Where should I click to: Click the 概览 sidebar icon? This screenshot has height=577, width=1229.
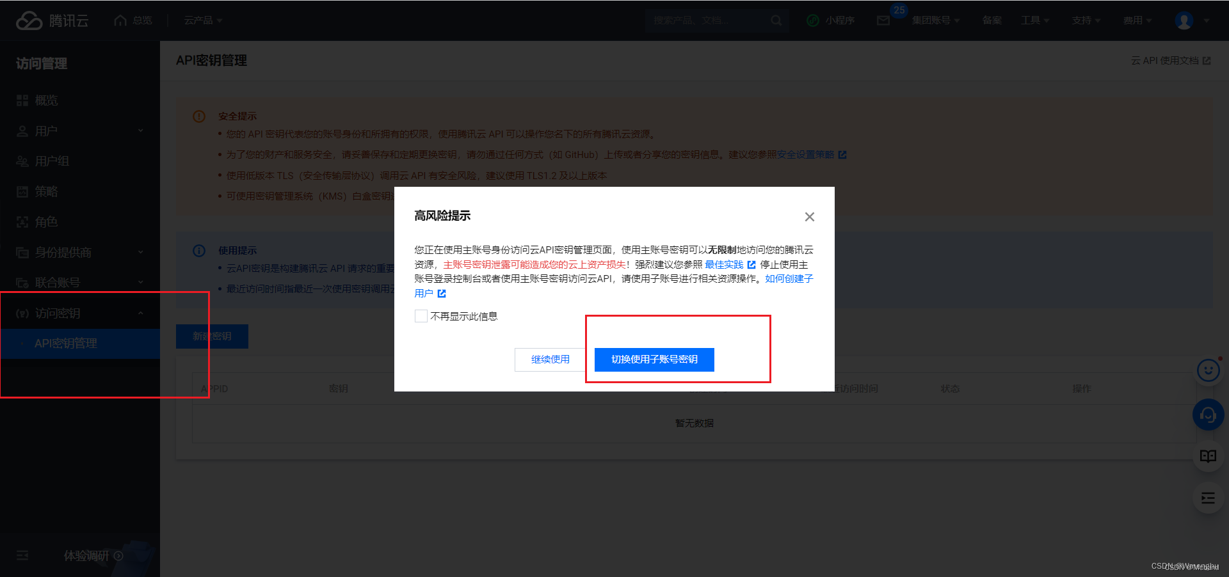click(22, 100)
